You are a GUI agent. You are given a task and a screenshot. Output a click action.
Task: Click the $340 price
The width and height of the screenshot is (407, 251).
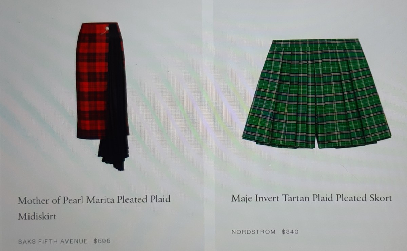290,232
